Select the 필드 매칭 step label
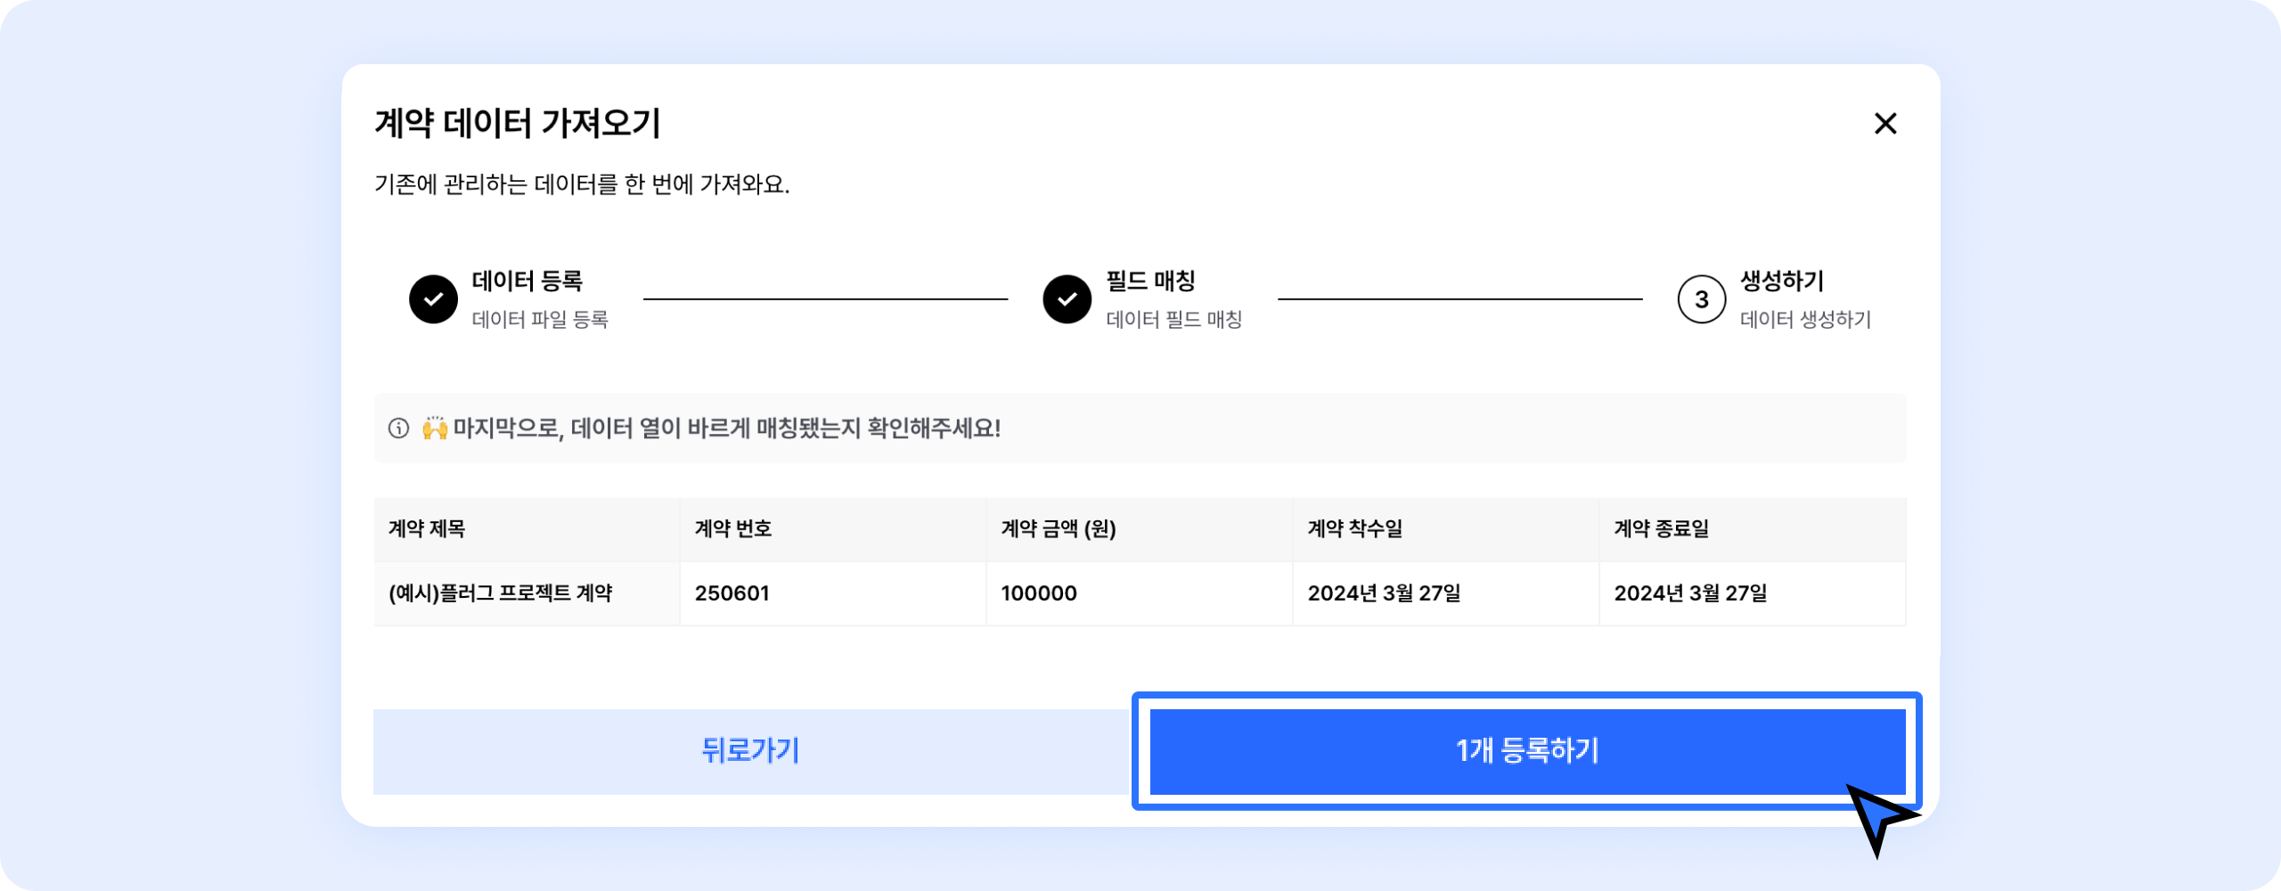2281x891 pixels. [x=1151, y=282]
